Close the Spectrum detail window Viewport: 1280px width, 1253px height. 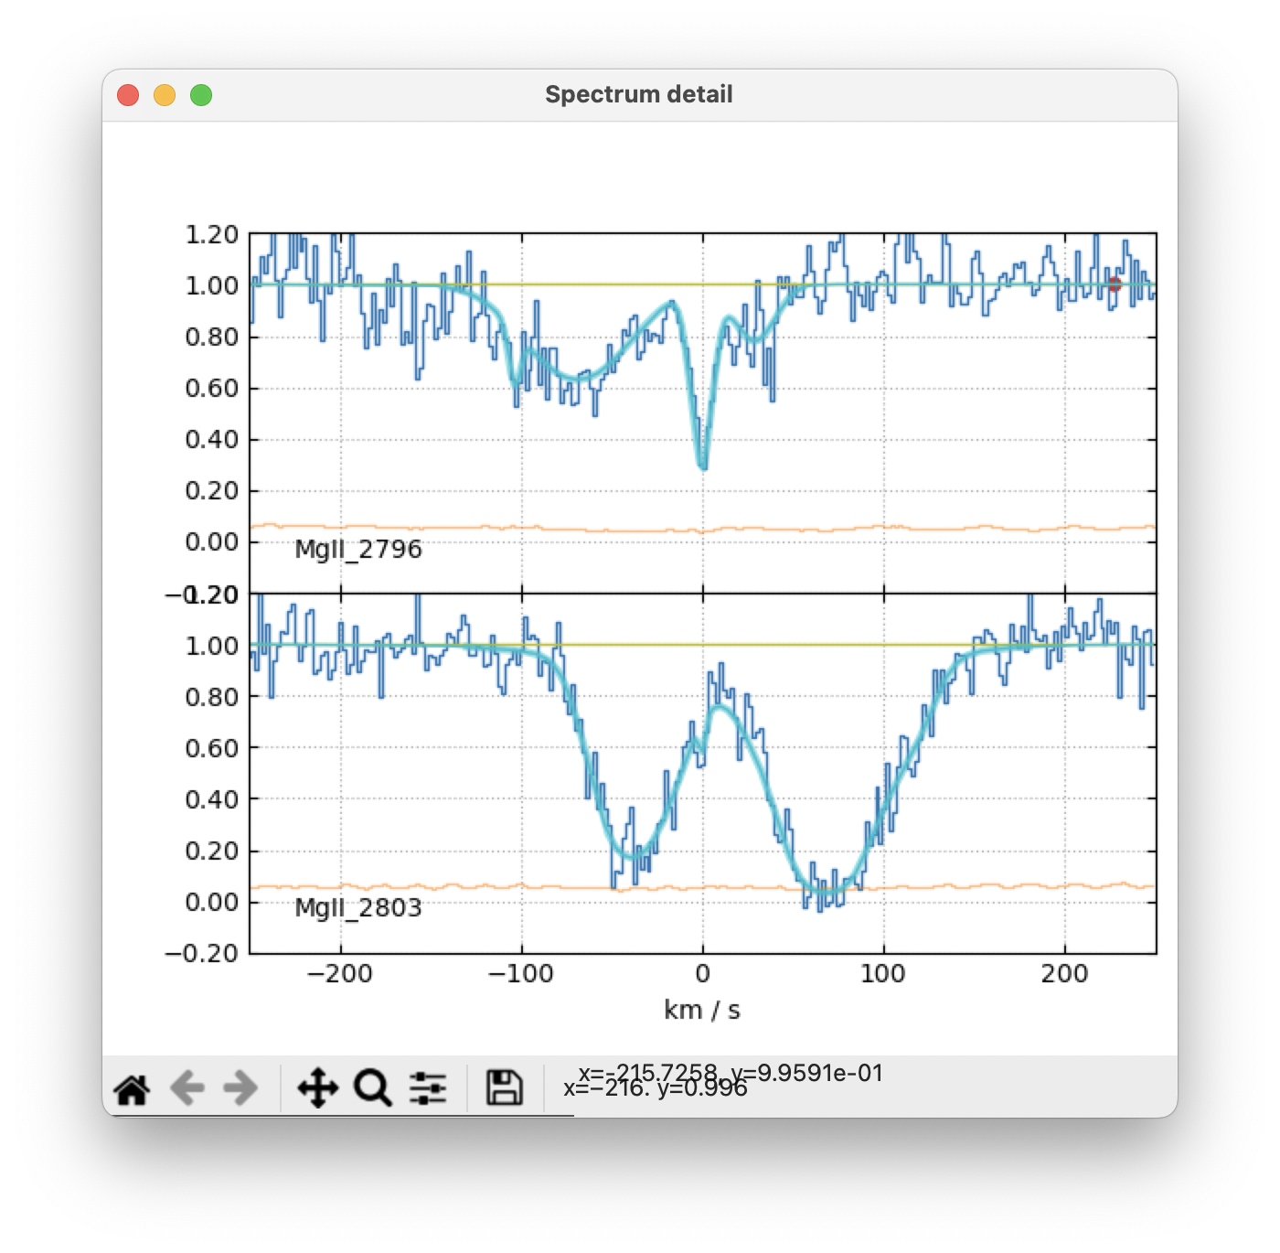tap(128, 94)
